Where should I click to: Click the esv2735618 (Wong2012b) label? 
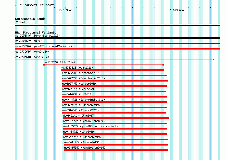(x=32, y=57)
